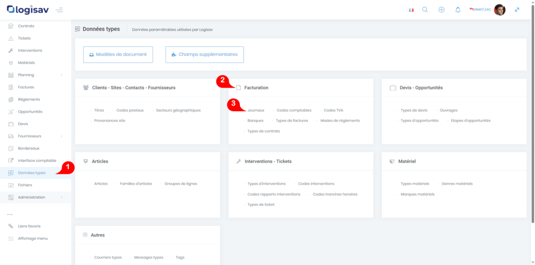This screenshot has height=265, width=535.
Task: Click the Bordereaux sidebar icon
Action: pyautogui.click(x=10, y=149)
